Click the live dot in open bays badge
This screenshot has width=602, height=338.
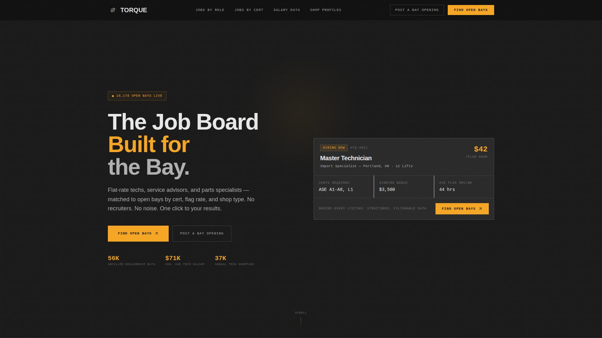point(113,96)
